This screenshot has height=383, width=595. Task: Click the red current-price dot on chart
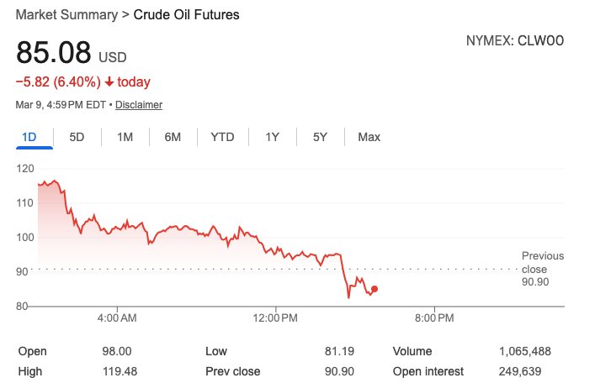point(375,289)
